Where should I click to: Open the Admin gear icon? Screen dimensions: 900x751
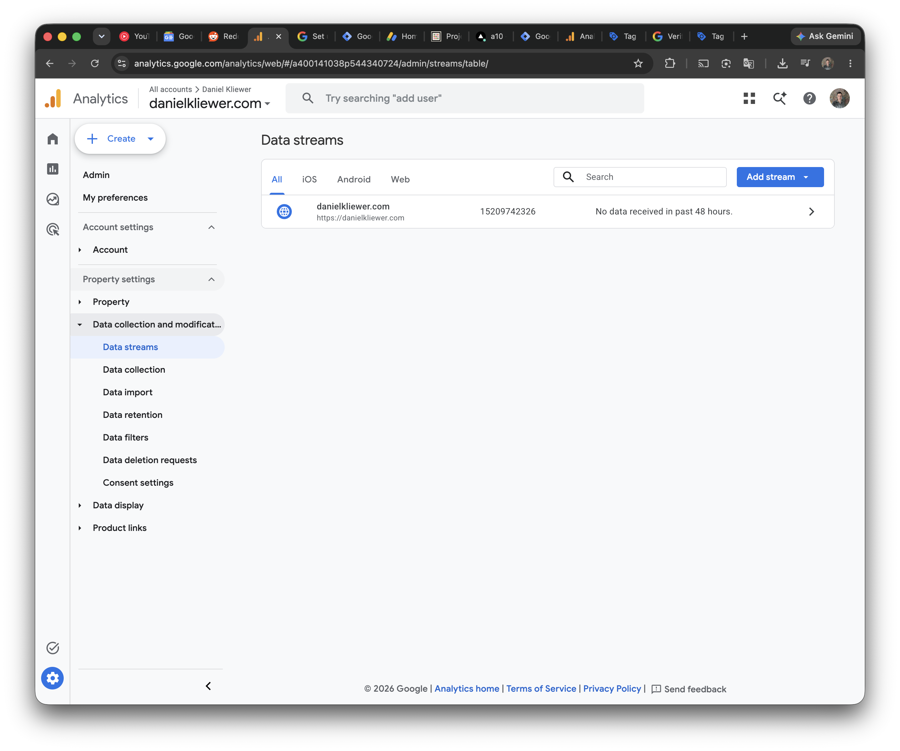pyautogui.click(x=52, y=678)
